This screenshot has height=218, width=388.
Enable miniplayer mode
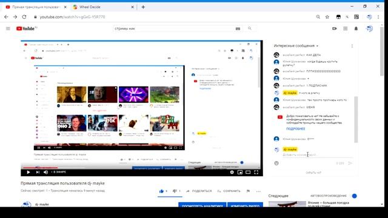tap(240, 172)
